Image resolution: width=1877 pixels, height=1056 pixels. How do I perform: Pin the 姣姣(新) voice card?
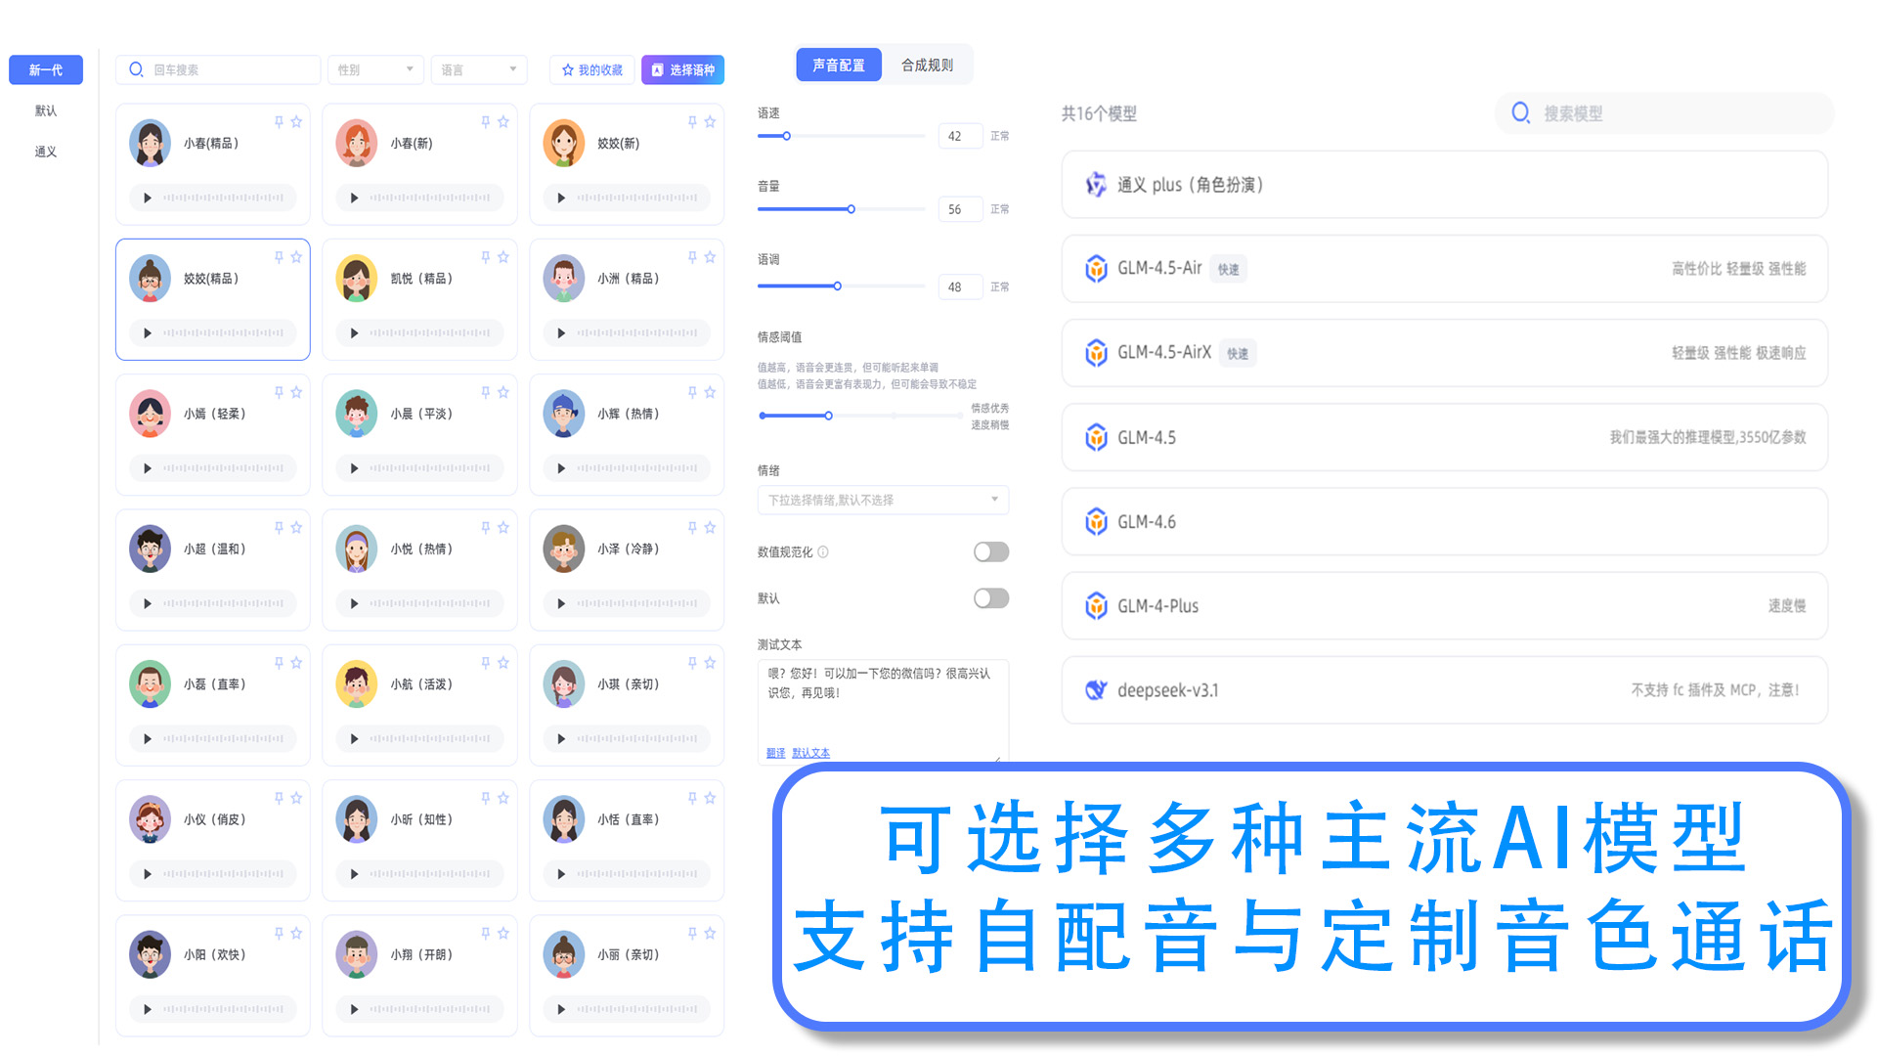pyautogui.click(x=692, y=122)
